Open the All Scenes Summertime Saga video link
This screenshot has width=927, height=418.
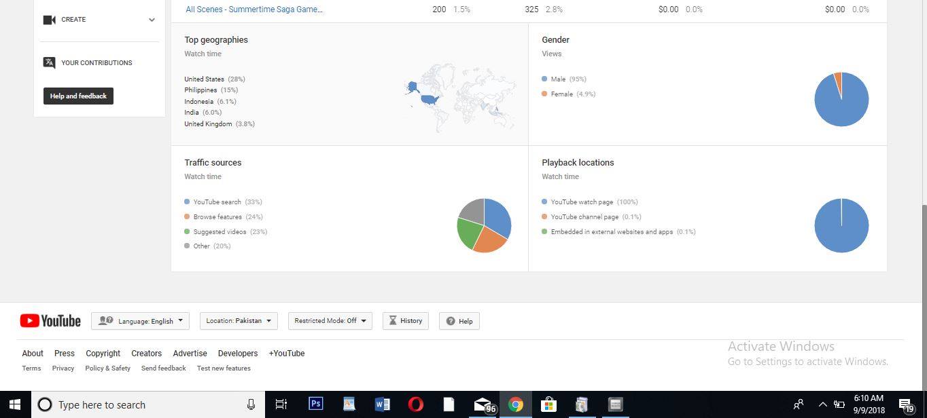[254, 9]
